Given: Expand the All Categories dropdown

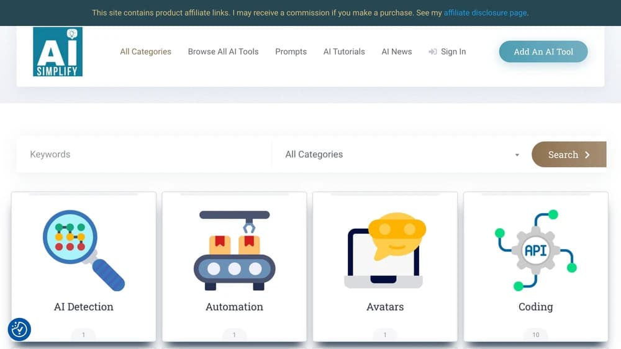Looking at the screenshot, I should (402, 154).
